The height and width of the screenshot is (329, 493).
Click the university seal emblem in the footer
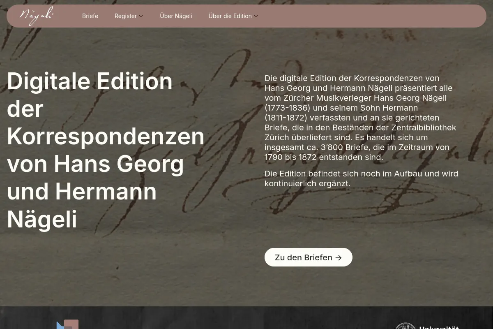(x=405, y=326)
